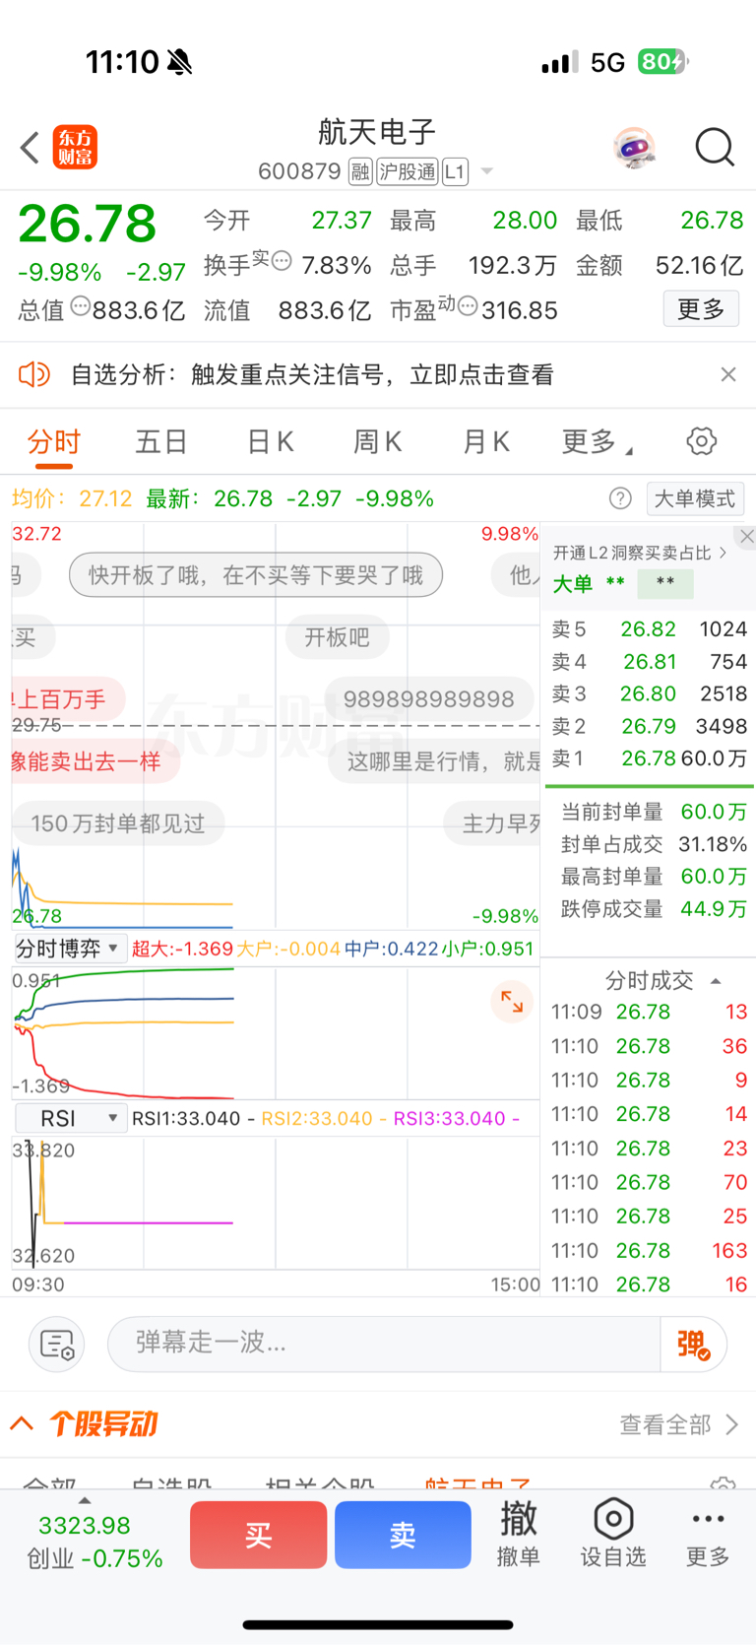756x1645 pixels.
Task: Open the 东方财富 logo icon
Action: [x=75, y=148]
